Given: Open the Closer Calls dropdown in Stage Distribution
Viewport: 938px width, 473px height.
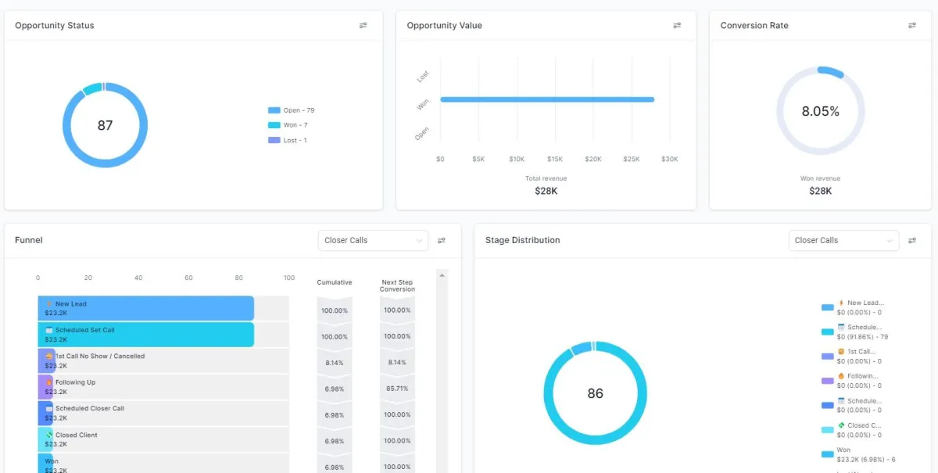Looking at the screenshot, I should (843, 240).
